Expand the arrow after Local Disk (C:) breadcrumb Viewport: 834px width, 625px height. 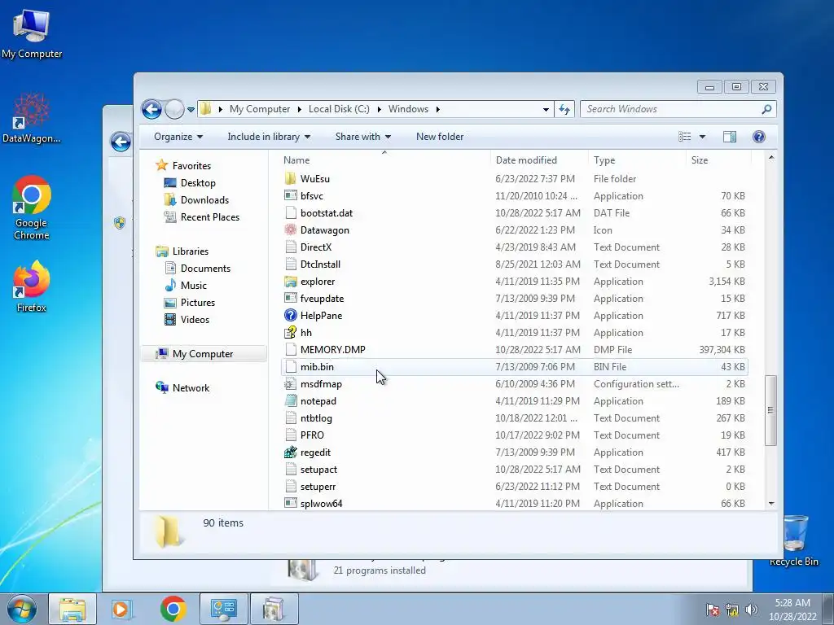pyautogui.click(x=380, y=110)
